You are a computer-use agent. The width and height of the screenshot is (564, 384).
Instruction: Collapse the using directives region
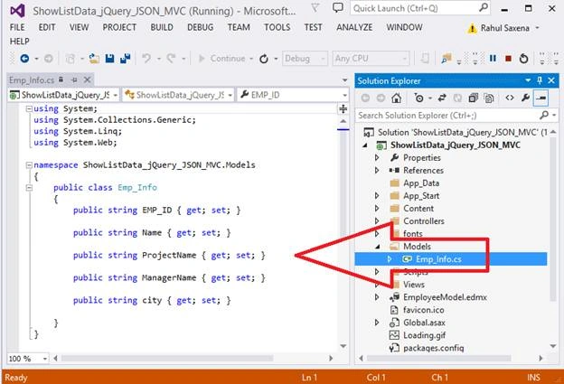[29, 108]
